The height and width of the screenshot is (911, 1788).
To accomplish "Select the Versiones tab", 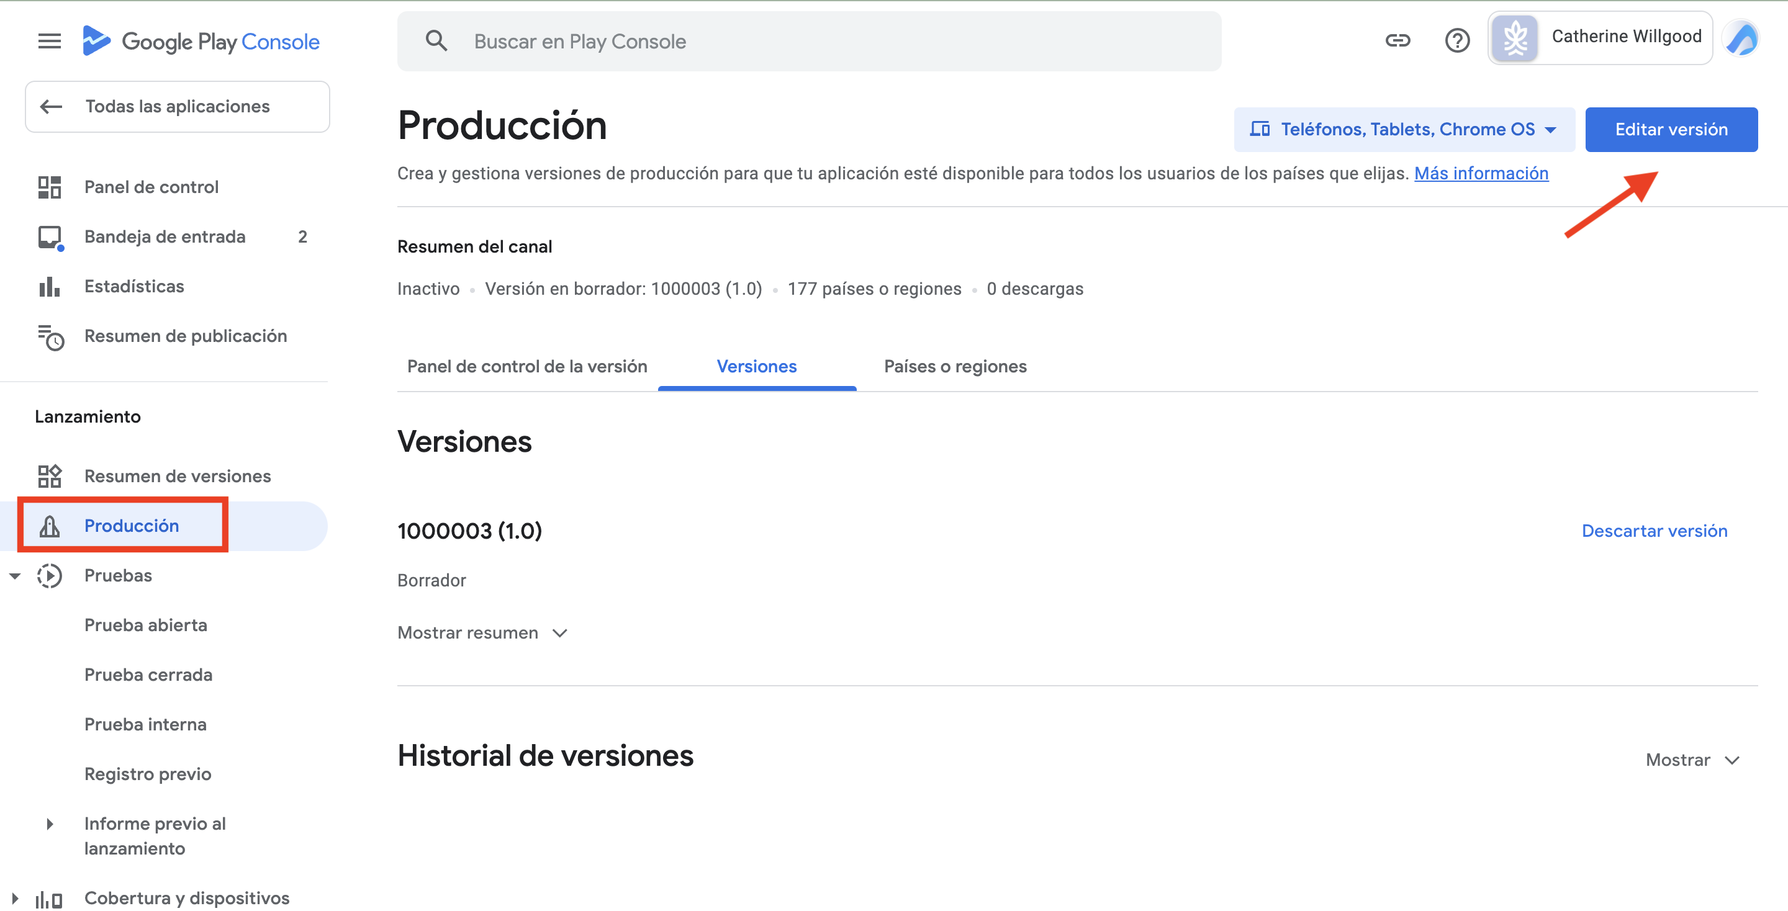I will (x=757, y=366).
